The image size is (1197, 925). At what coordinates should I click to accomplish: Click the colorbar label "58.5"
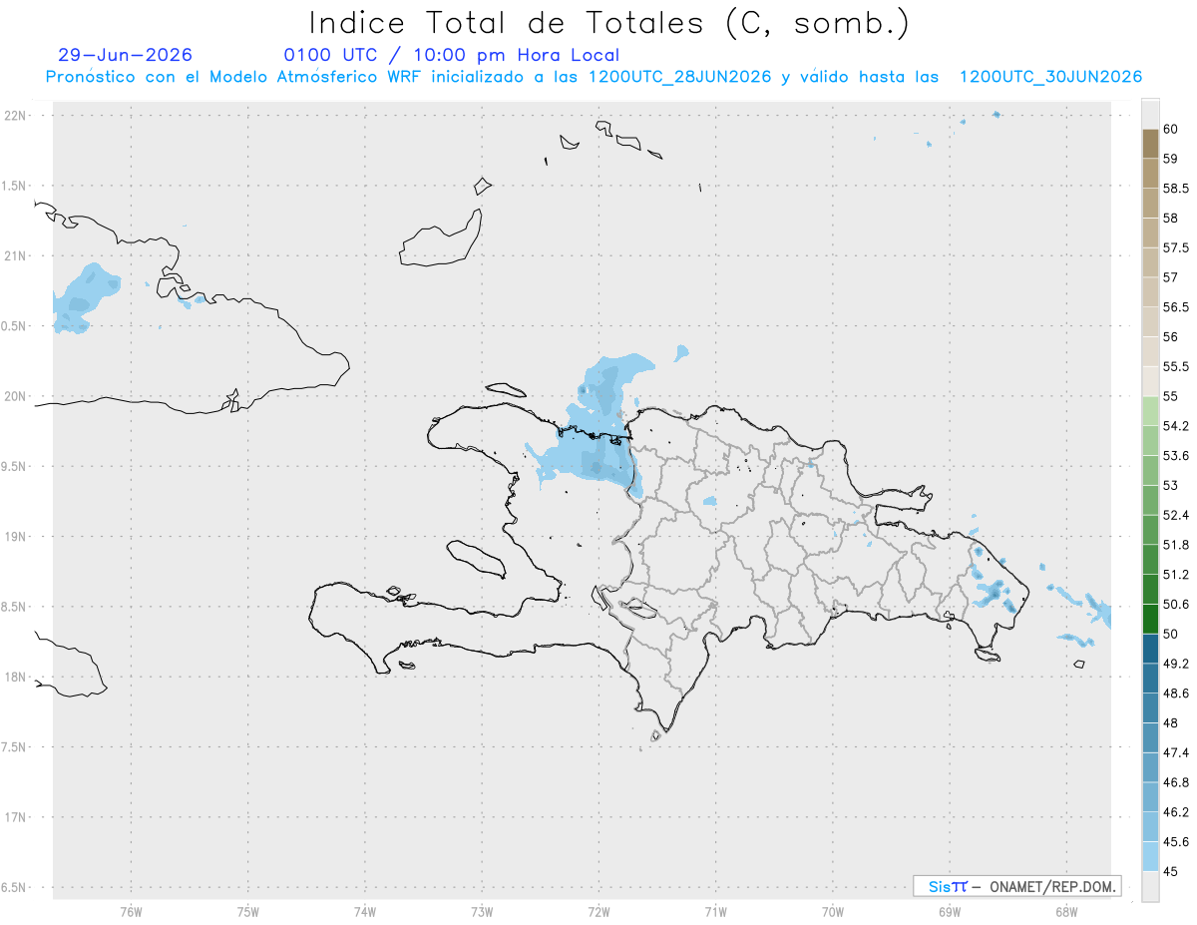1176,189
